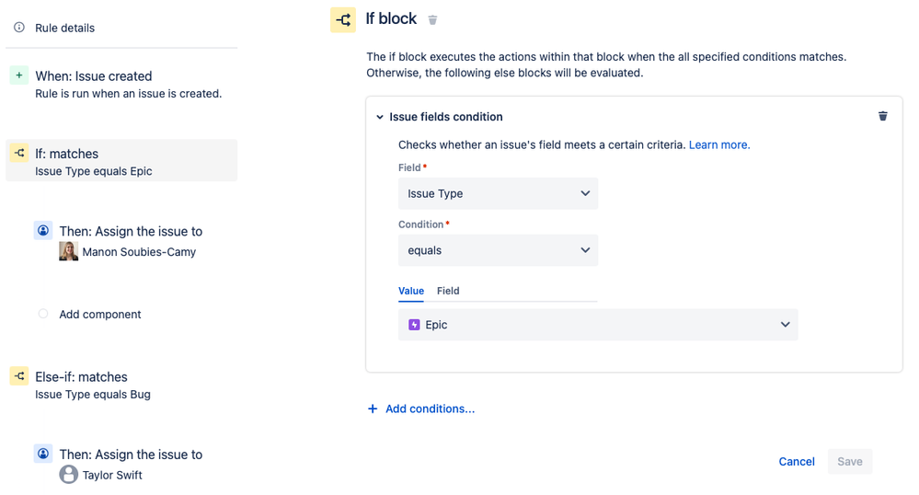The image size is (919, 495).
Task: Click the assign-user icon above Taylor Swift
Action: coord(43,454)
